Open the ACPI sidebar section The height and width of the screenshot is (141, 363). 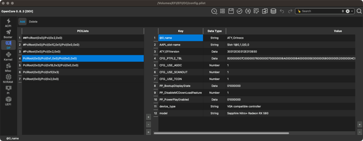8,22
